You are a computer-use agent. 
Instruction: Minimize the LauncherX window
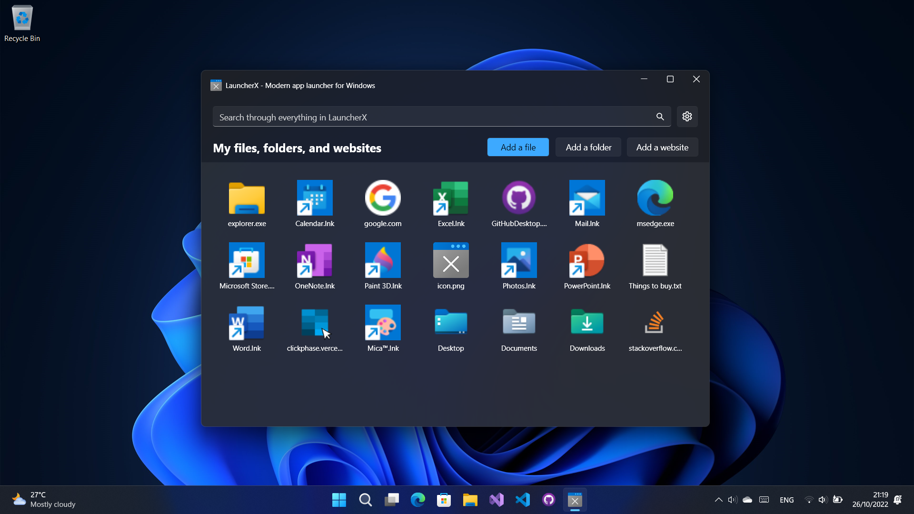[644, 79]
